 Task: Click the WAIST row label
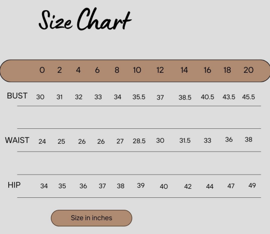(x=17, y=140)
